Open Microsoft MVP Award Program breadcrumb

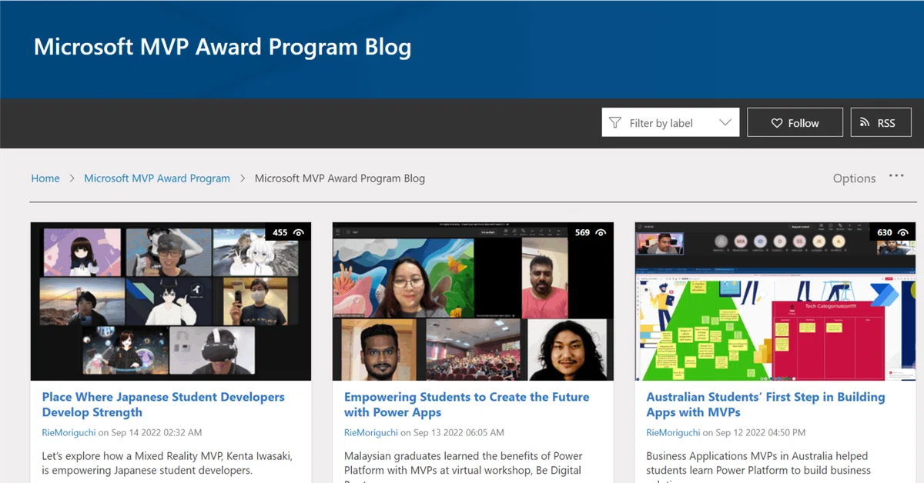pyautogui.click(x=157, y=178)
